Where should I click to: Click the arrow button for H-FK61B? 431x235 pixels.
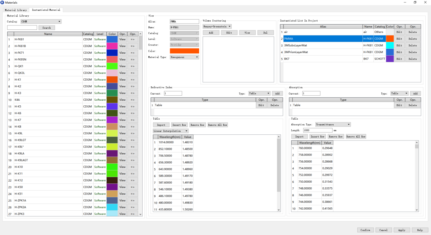point(133,46)
